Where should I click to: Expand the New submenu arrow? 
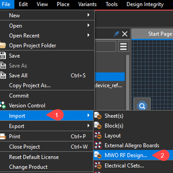tap(88, 15)
